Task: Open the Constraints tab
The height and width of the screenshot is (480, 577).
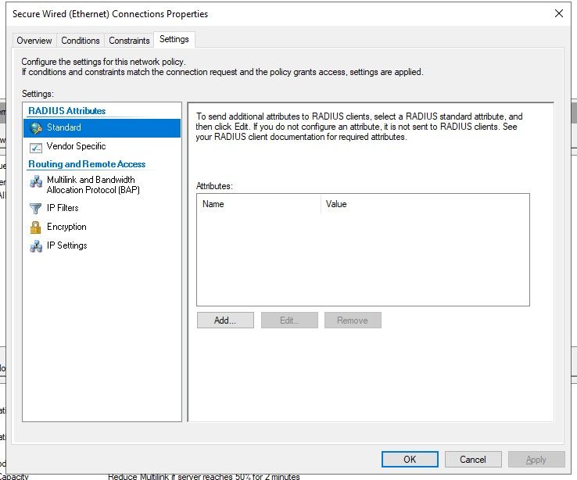Action: [129, 41]
